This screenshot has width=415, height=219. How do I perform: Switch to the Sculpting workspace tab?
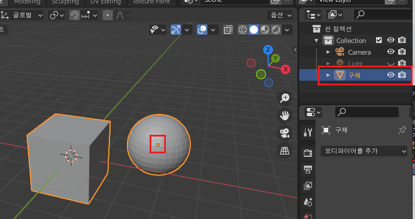point(65,2)
